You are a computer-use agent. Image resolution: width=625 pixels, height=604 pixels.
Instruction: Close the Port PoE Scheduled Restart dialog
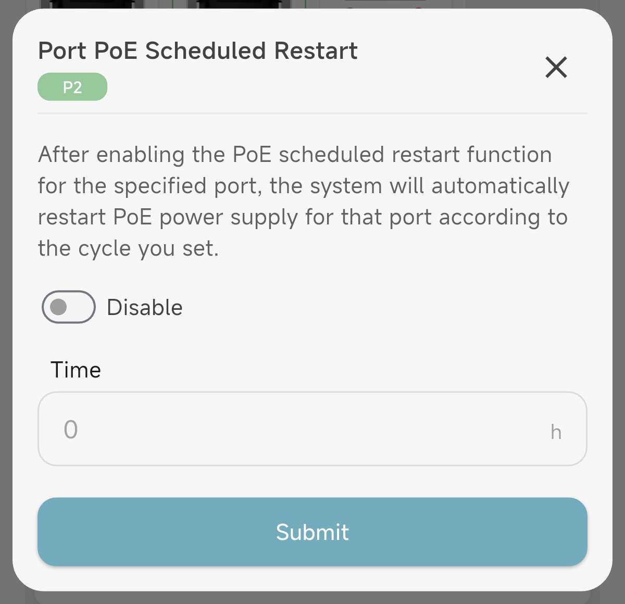point(556,67)
